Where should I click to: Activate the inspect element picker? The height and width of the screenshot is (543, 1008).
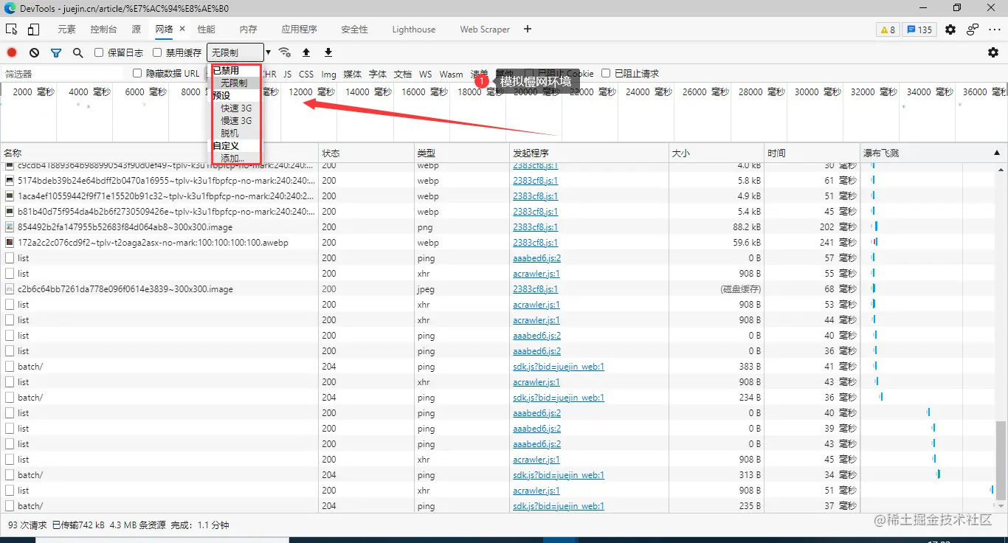(x=12, y=30)
